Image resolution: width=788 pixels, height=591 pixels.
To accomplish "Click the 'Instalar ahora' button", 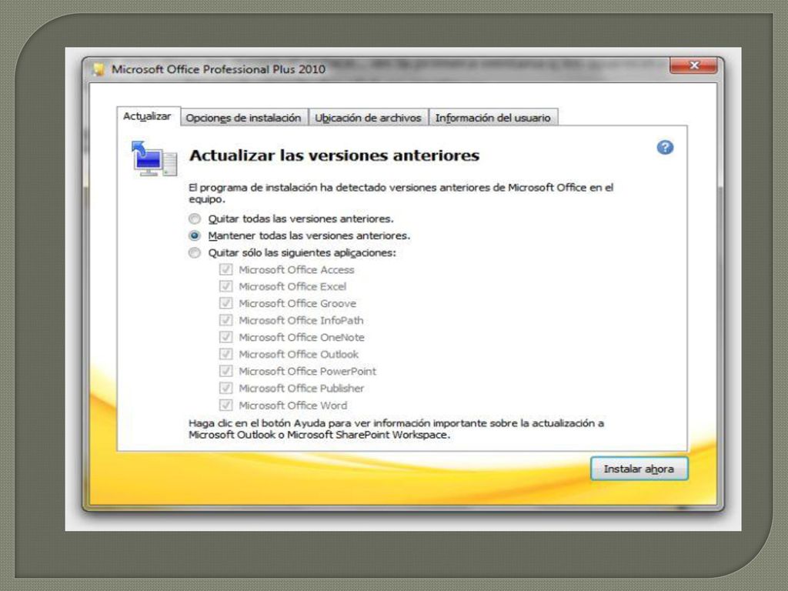I will 639,469.
